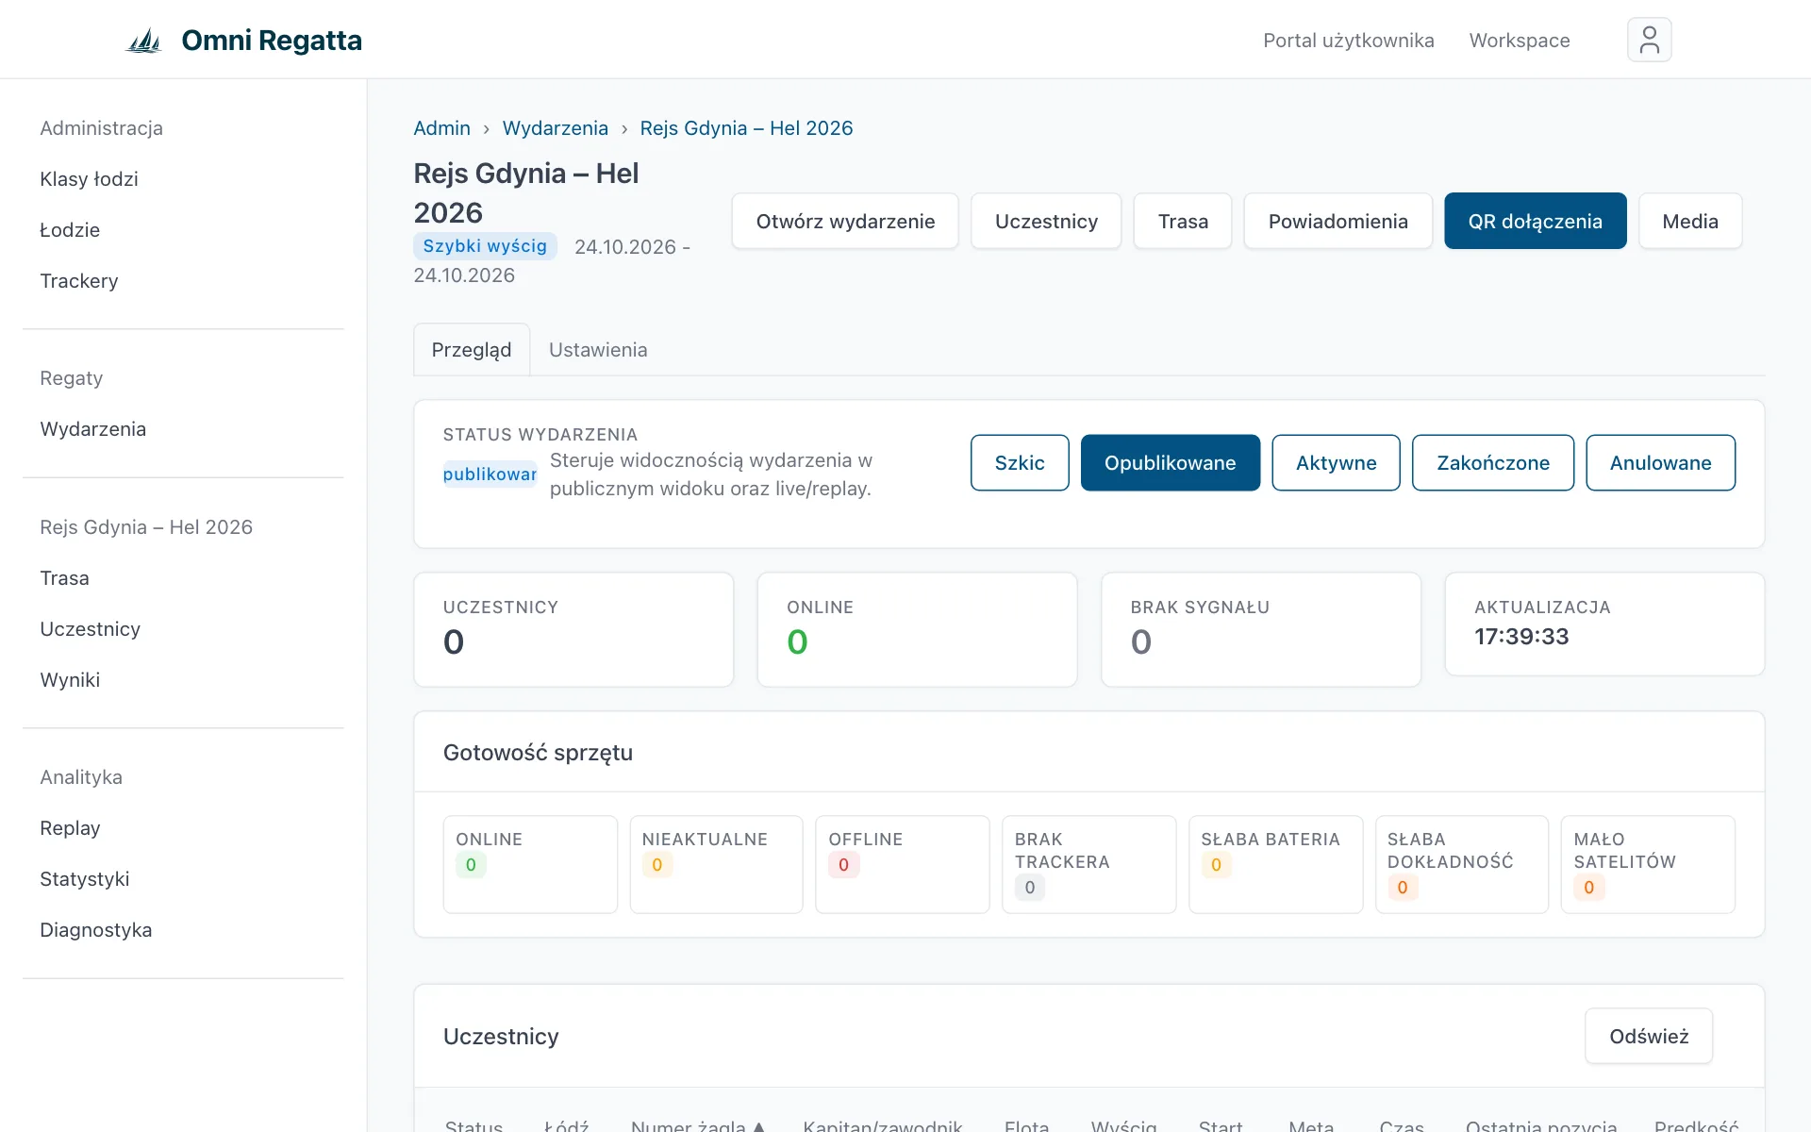Open the Media button

pos(1690,221)
